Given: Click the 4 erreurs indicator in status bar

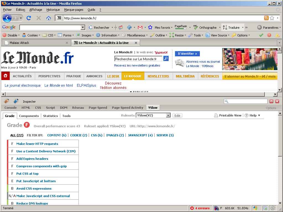Looking at the screenshot, I should point(200,208).
